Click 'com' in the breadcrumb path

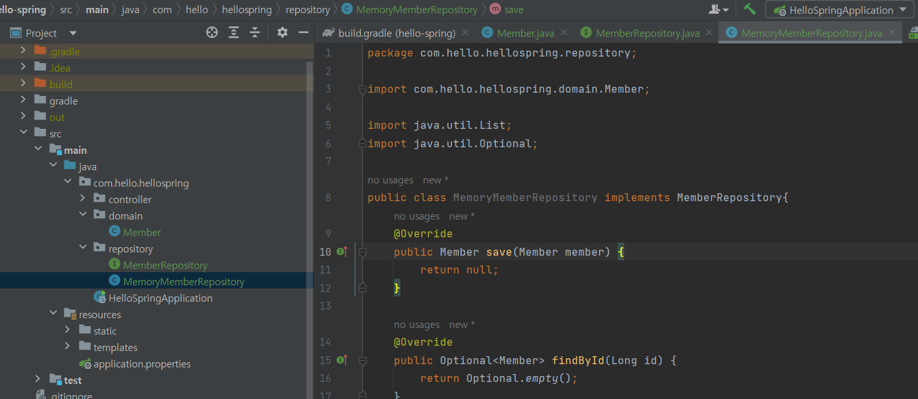point(162,9)
